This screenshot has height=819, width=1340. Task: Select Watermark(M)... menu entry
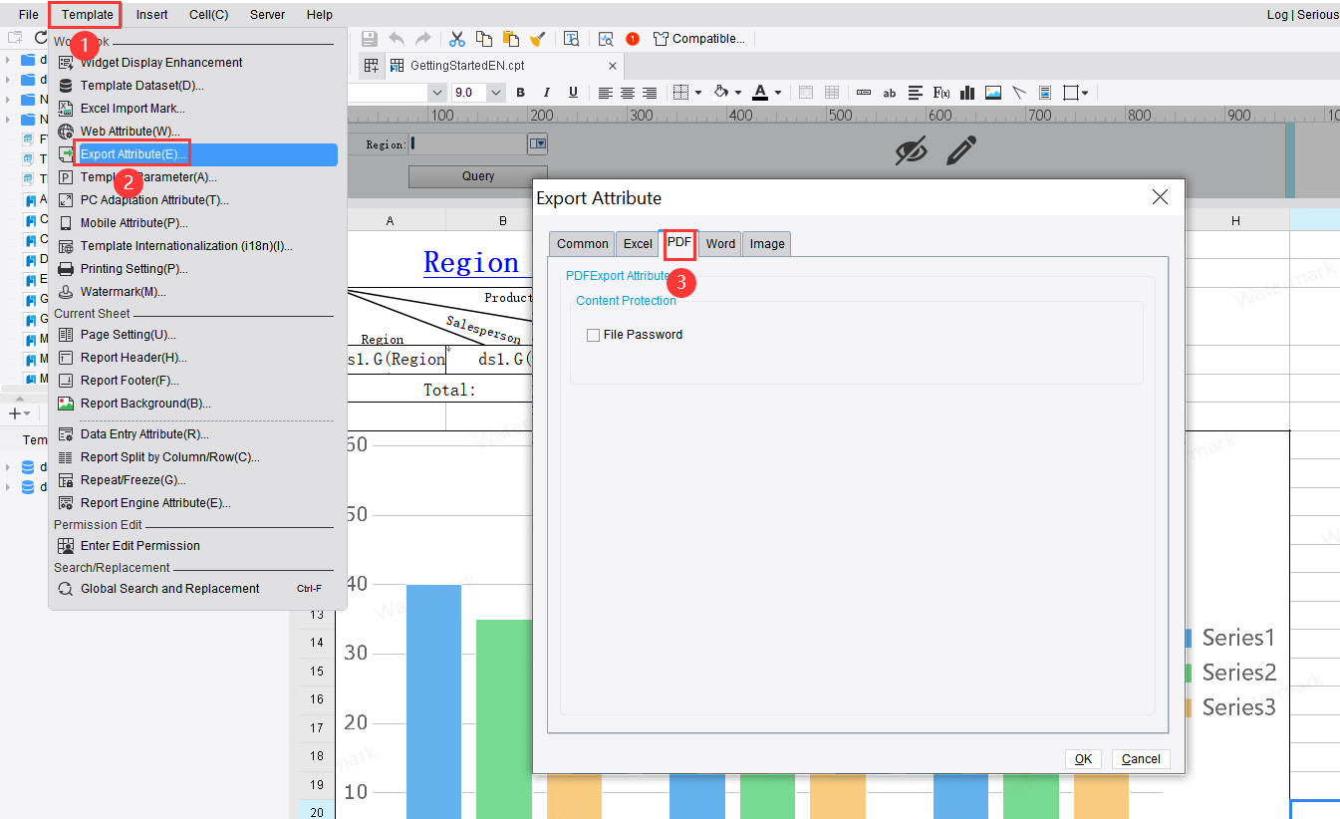(x=195, y=292)
